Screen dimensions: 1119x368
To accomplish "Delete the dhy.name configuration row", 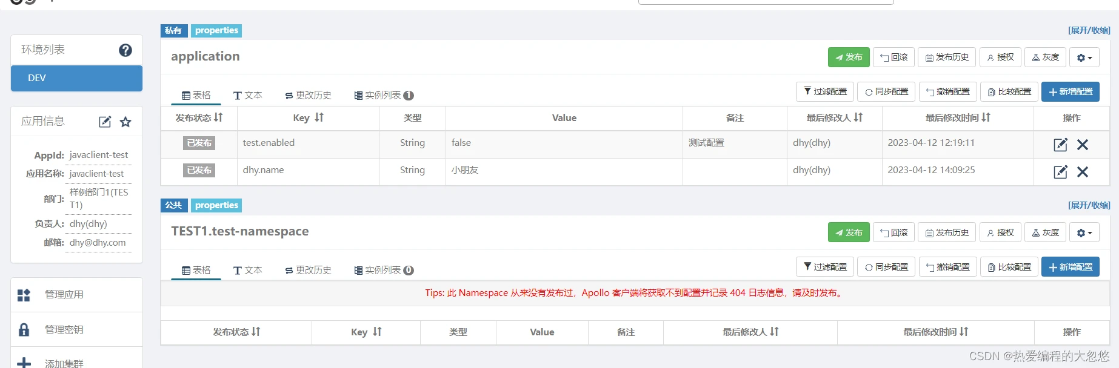I will 1083,172.
